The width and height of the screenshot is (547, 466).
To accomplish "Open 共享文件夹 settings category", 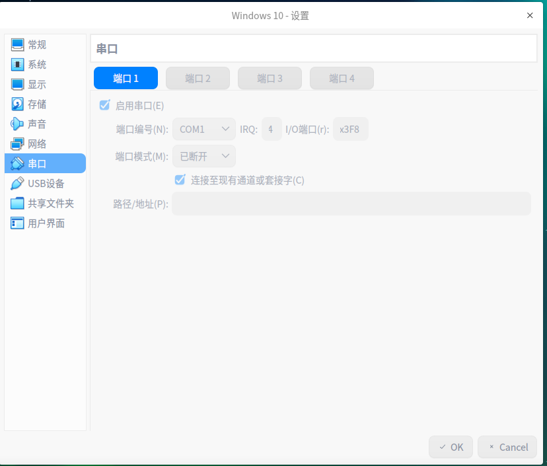I will click(45, 203).
